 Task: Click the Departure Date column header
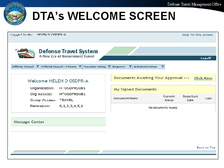190,98
